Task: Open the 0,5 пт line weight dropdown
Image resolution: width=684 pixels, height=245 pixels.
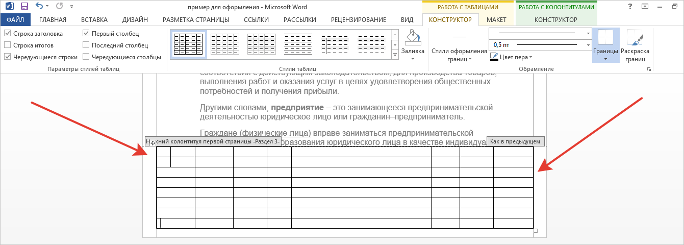Action: (588, 45)
